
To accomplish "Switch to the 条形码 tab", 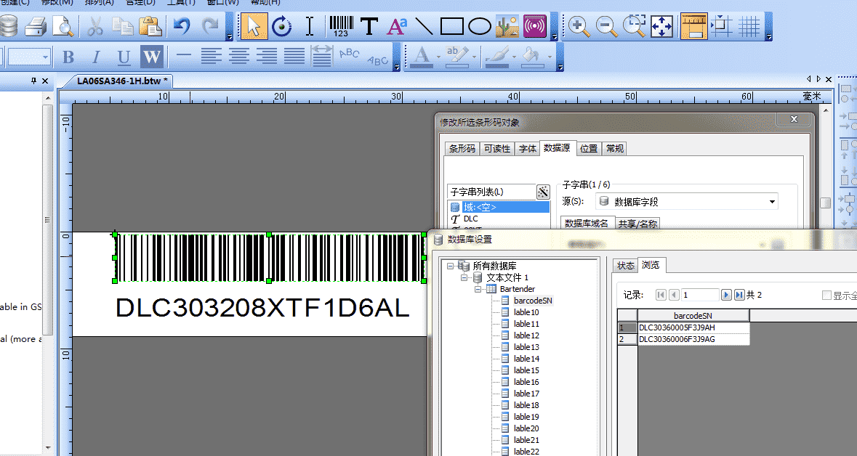I will [x=462, y=149].
